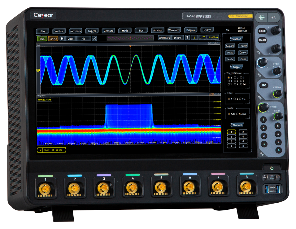Click the T trigger icon in toolbar
Image resolution: width=296 pixels, height=229 pixels.
(187, 37)
